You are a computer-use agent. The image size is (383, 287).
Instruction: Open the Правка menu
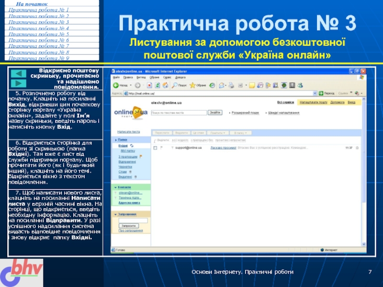(128, 77)
